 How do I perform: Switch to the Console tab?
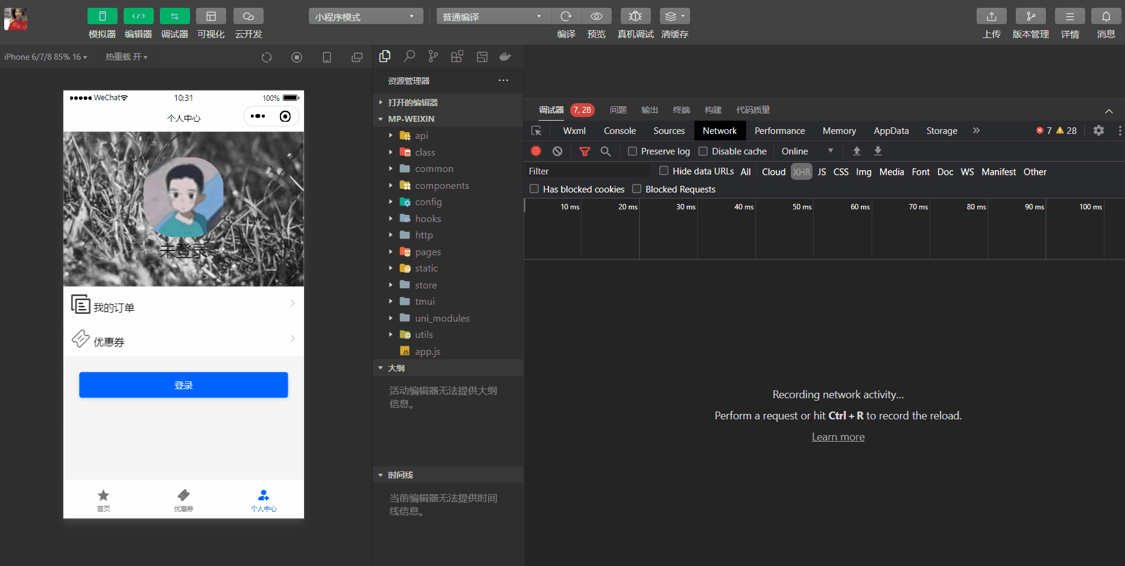click(x=620, y=131)
